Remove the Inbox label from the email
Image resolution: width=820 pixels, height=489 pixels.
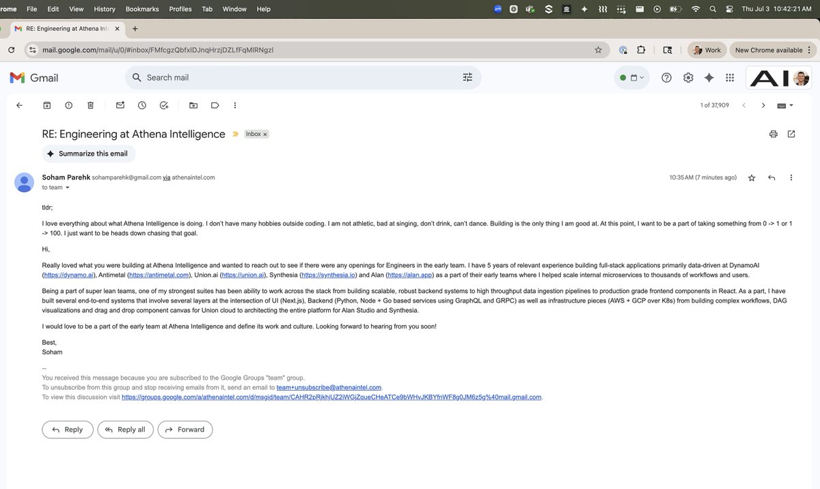tap(265, 135)
